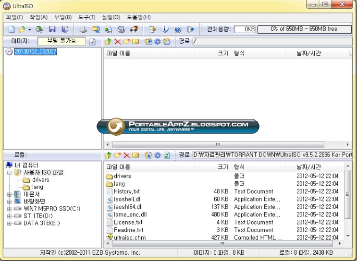
Task: Select the drivers folder in the local tree
Action: click(40, 180)
